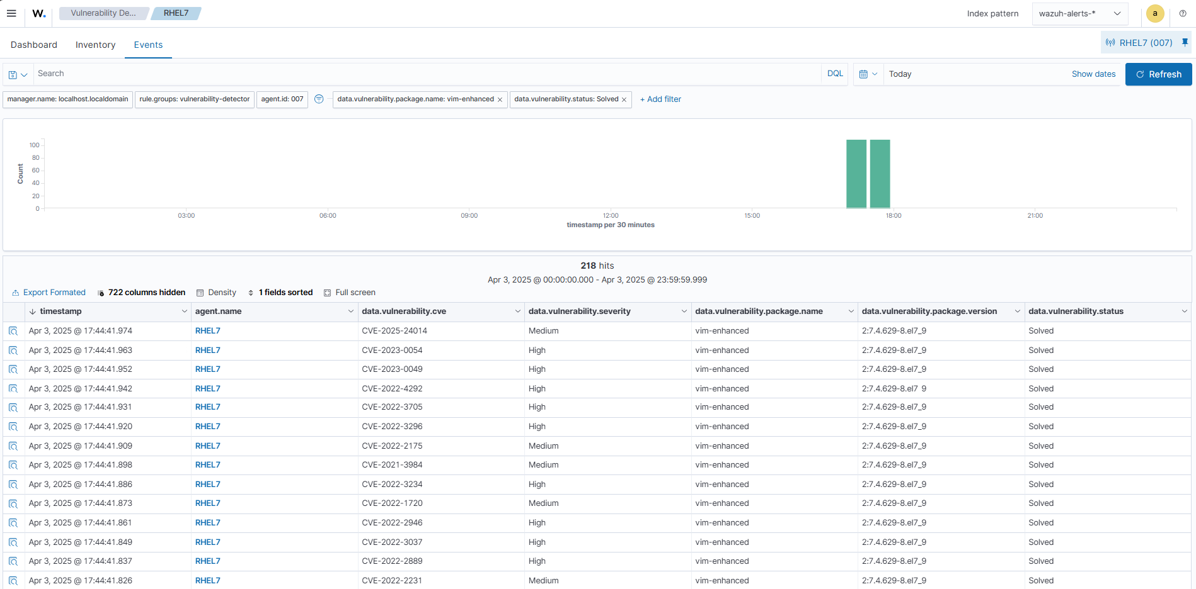Open the change all filters icon
The height and width of the screenshot is (589, 1196).
click(319, 99)
